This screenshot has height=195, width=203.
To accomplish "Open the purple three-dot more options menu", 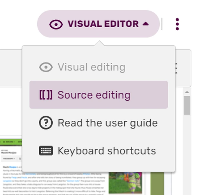I will pyautogui.click(x=177, y=24).
